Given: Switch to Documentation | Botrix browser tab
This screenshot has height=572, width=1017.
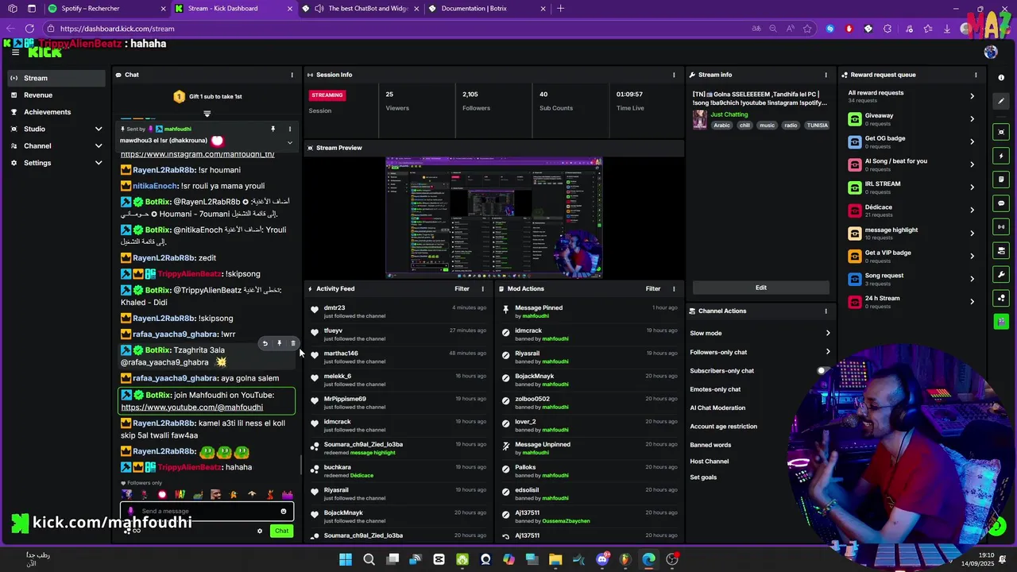Looking at the screenshot, I should pos(487,9).
